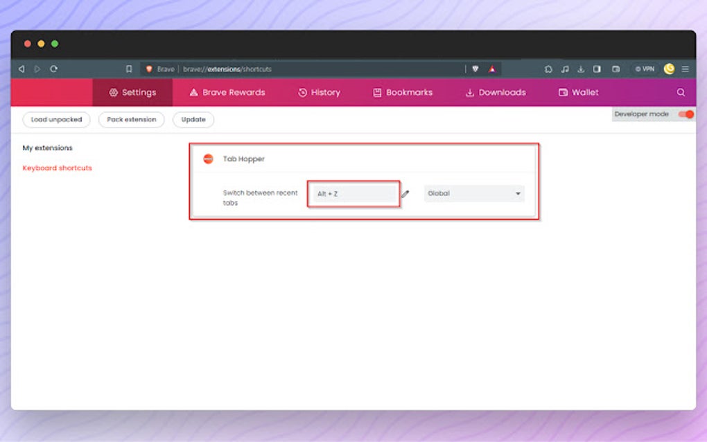This screenshot has height=442, width=707.
Task: Click the browser back arrow
Action: click(x=21, y=69)
